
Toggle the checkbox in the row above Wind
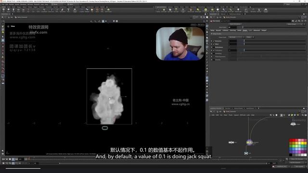214,41
